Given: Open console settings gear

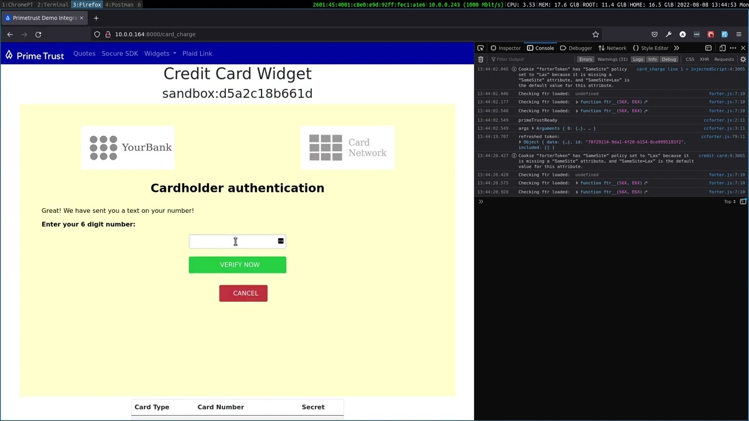Looking at the screenshot, I should (x=743, y=59).
